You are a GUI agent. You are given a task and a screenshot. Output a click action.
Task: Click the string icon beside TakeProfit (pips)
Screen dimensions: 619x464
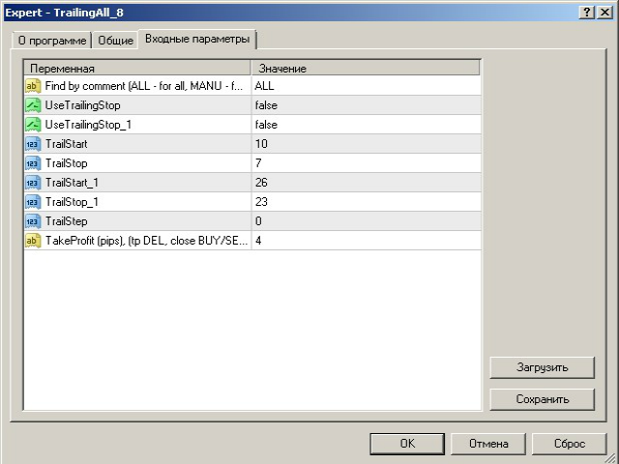(33, 241)
